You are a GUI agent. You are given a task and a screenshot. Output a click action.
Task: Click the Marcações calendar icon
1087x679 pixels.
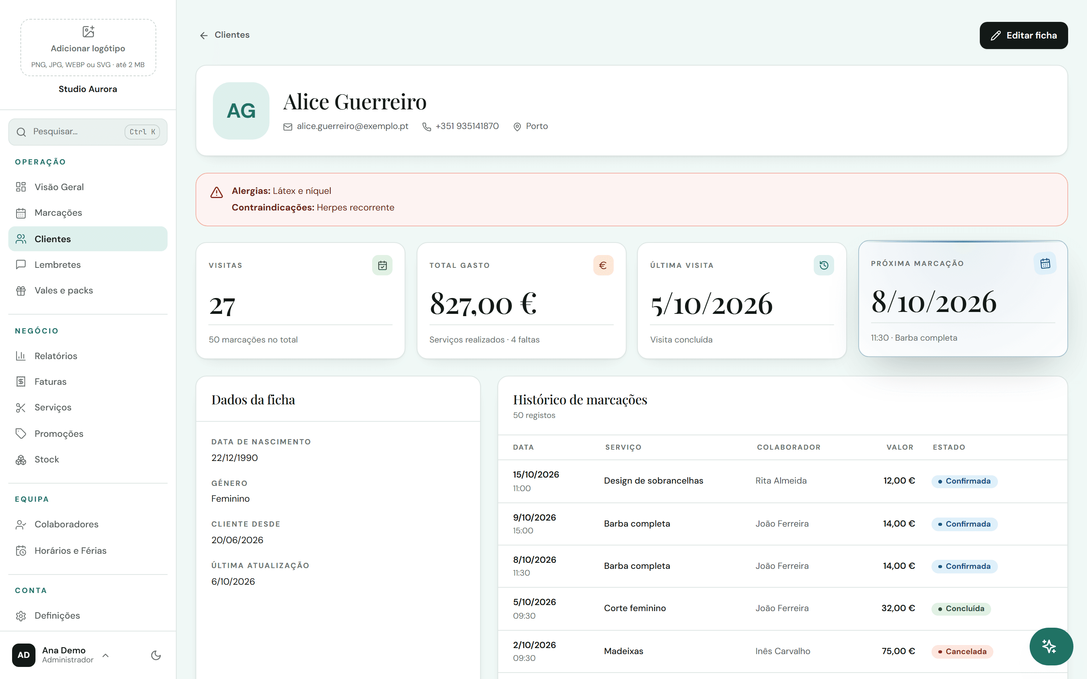(x=21, y=213)
